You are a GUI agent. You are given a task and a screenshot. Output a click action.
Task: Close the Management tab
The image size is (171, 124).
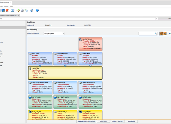[10, 2]
